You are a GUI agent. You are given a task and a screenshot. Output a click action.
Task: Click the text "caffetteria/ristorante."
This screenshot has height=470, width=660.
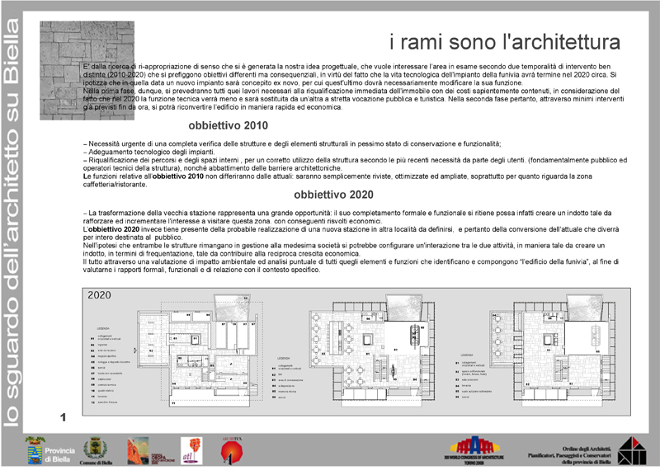click(115, 185)
